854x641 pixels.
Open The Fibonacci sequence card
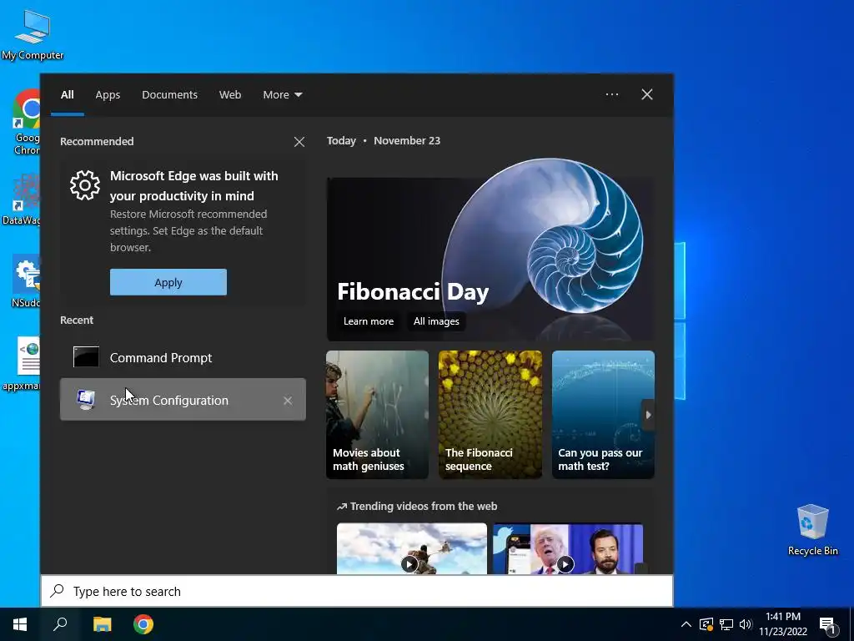tap(490, 415)
